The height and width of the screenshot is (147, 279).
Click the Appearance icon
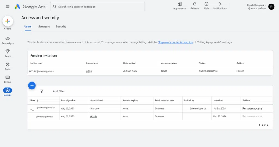coord(180,4)
